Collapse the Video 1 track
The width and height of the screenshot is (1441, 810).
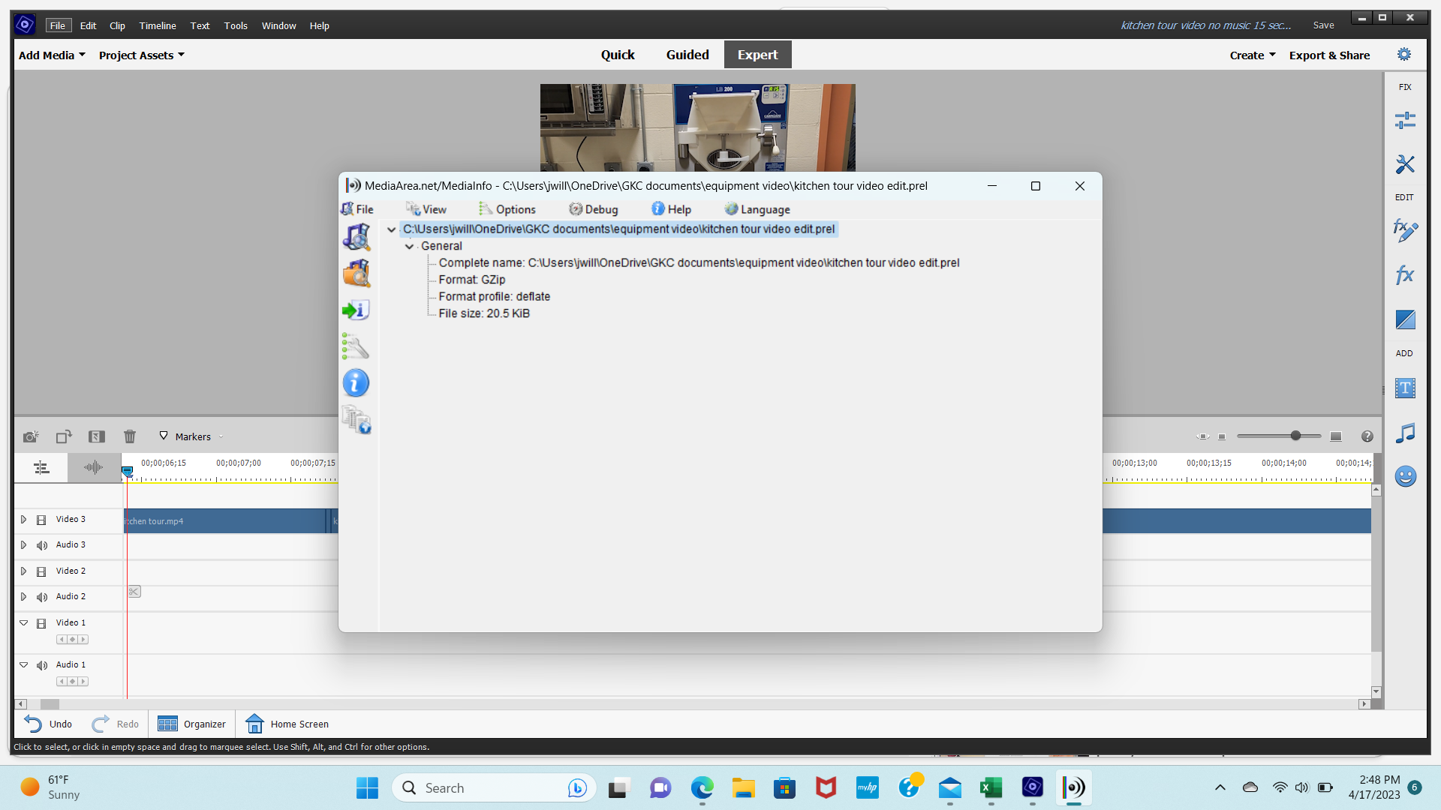(x=23, y=622)
